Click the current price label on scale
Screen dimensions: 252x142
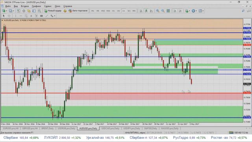click(247, 84)
